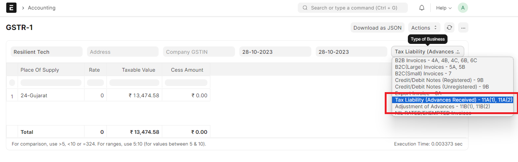Open the notifications bell icon

pyautogui.click(x=422, y=8)
